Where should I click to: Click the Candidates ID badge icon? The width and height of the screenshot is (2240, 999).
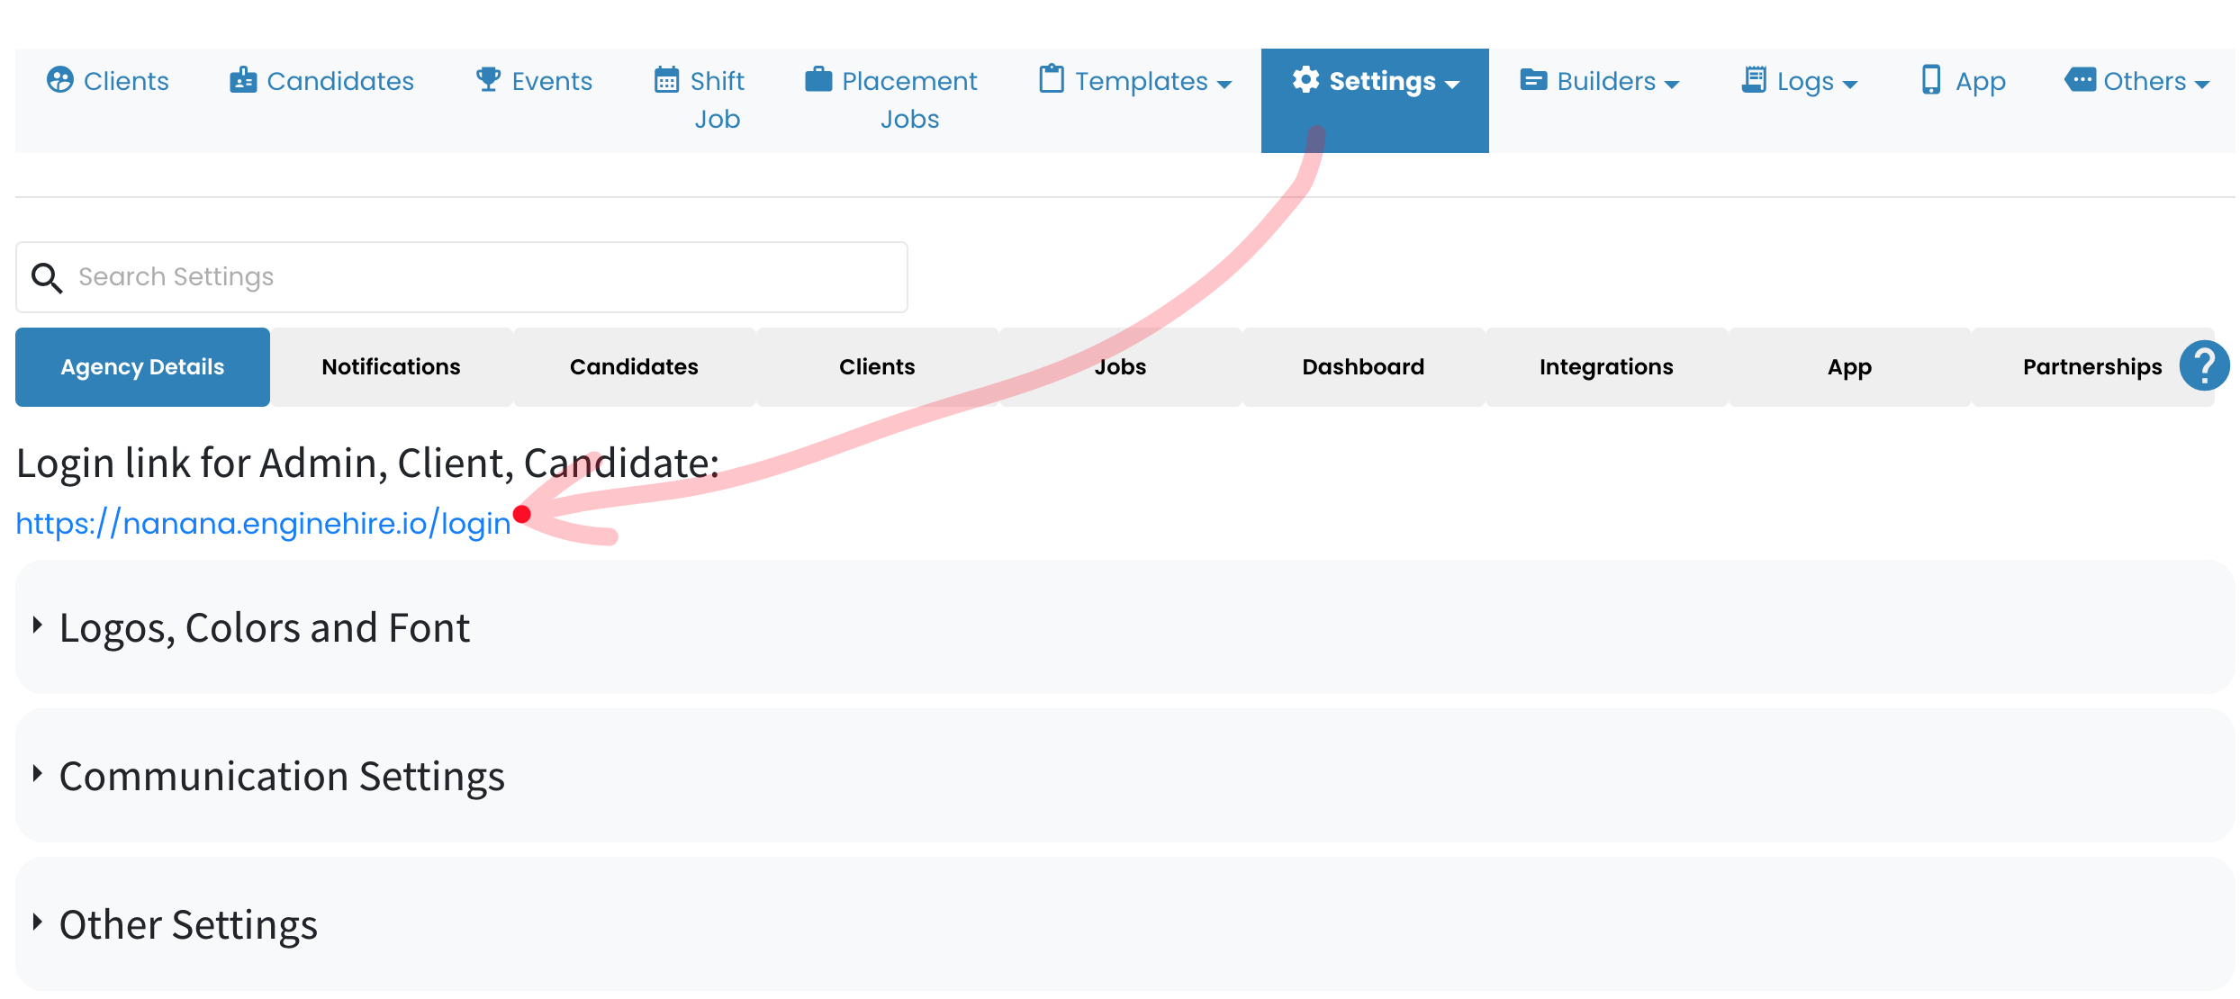pos(243,80)
